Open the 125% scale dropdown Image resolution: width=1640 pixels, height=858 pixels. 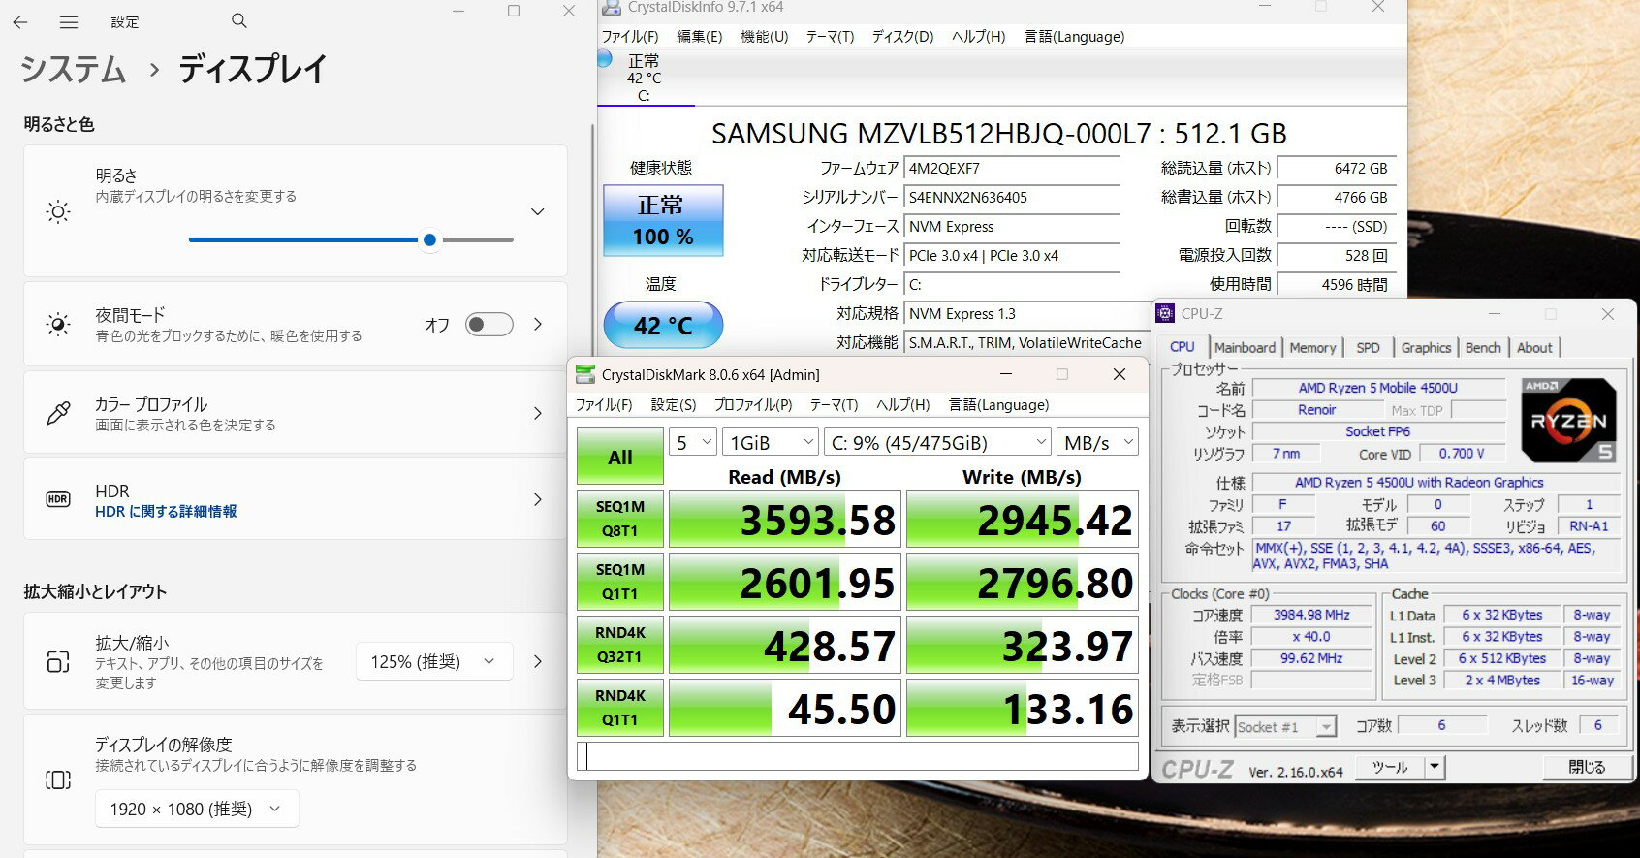tap(432, 661)
